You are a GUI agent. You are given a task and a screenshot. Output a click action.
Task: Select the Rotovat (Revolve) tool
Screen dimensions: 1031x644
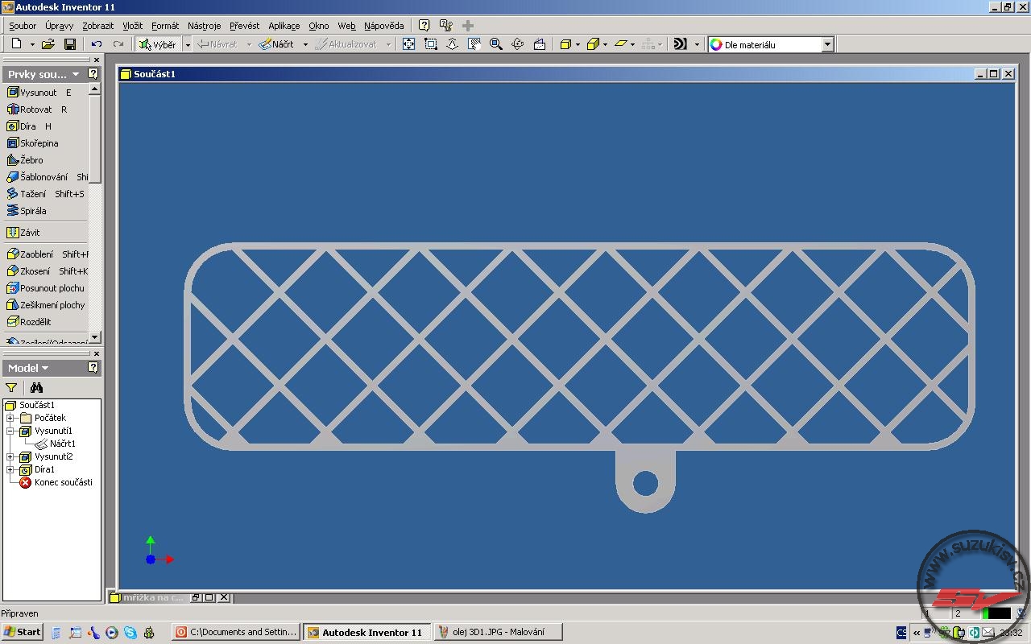35,109
